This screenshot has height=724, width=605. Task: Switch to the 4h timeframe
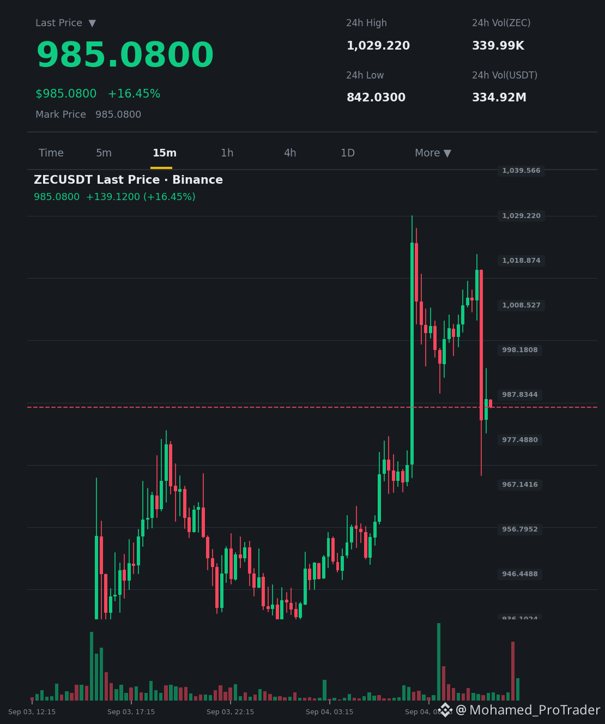point(290,153)
